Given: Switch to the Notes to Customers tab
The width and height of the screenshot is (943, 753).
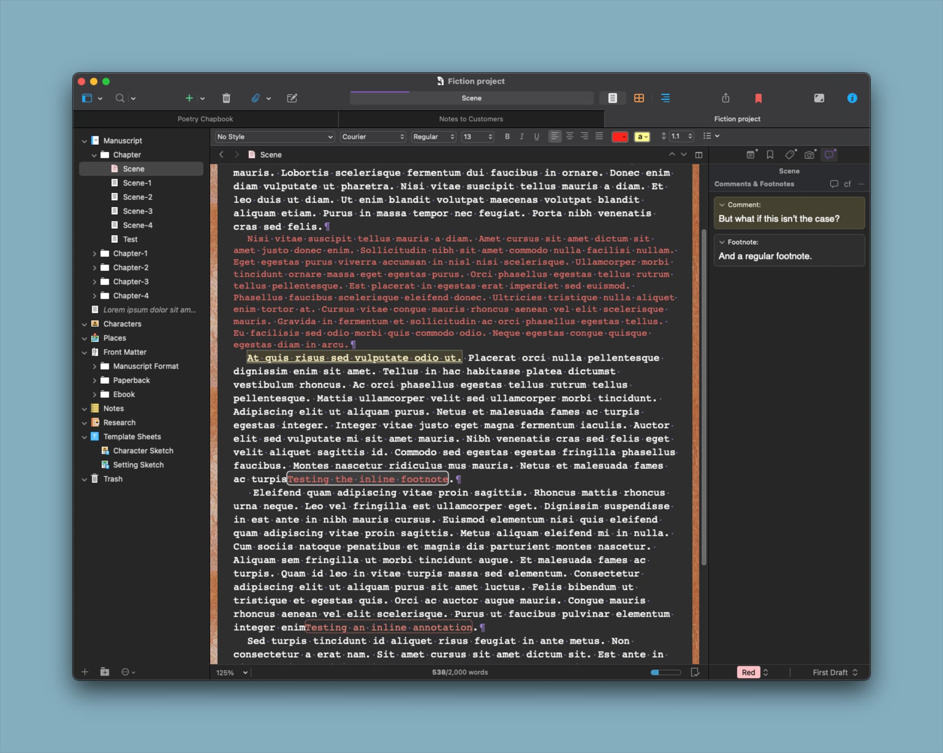Looking at the screenshot, I should (470, 118).
